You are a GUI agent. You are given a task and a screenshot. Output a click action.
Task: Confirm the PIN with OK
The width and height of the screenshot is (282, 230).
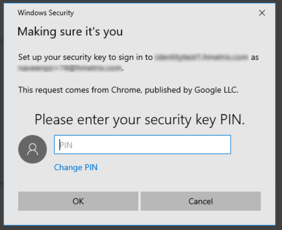coord(78,201)
